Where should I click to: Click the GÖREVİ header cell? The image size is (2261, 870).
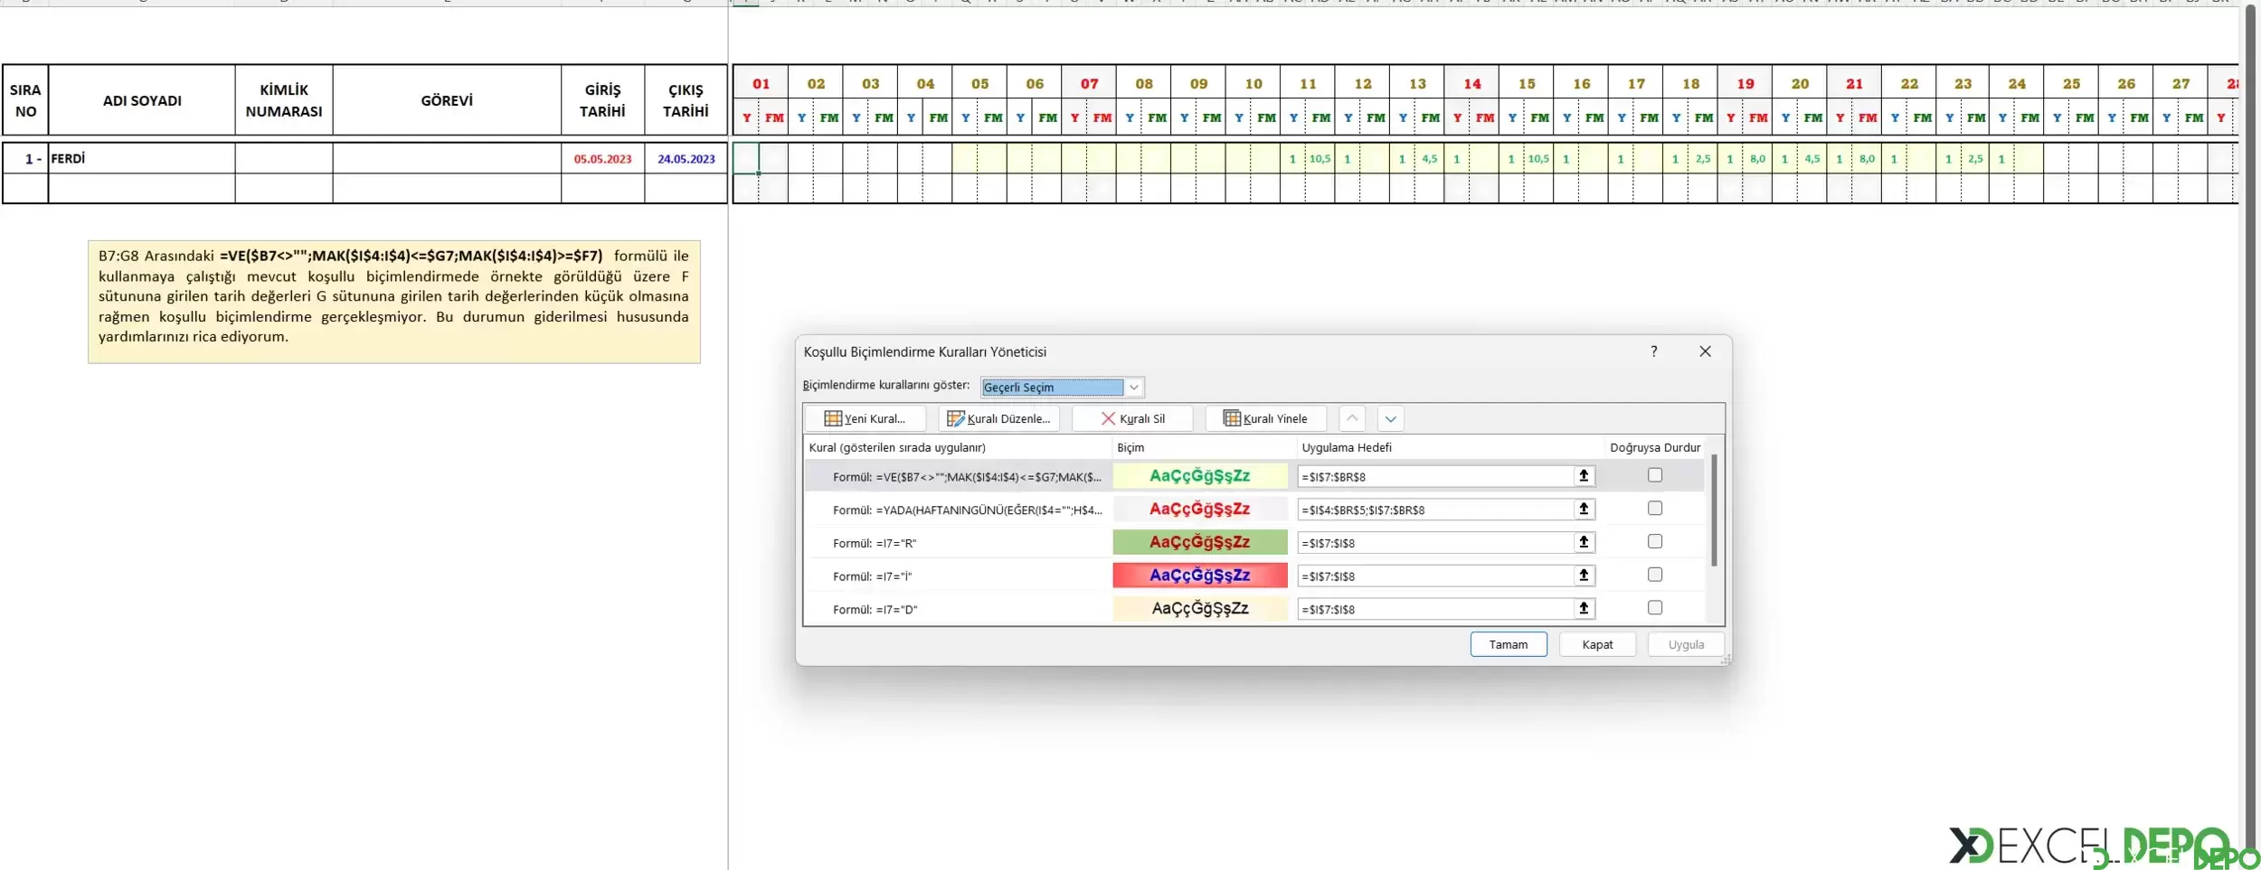pos(447,100)
